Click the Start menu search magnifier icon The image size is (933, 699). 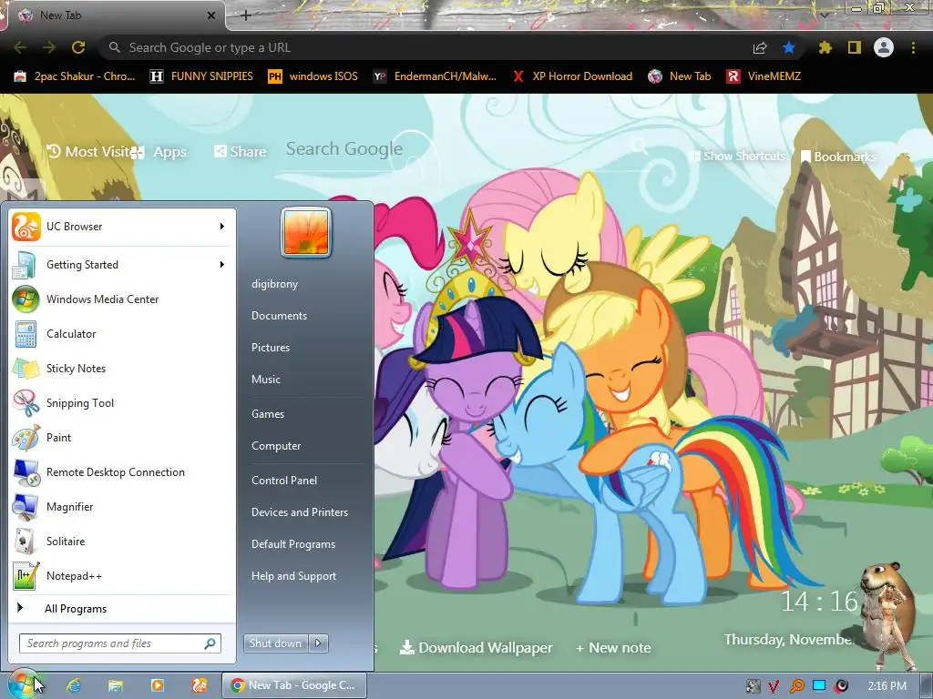[x=210, y=643]
